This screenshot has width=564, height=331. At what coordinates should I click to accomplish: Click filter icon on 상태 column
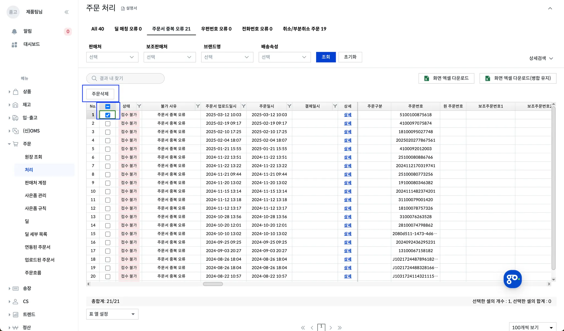pos(139,106)
